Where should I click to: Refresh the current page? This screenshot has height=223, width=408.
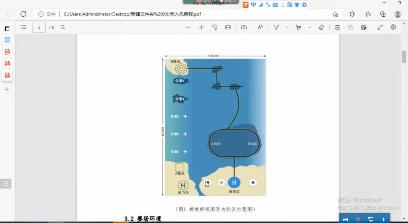tap(23, 14)
